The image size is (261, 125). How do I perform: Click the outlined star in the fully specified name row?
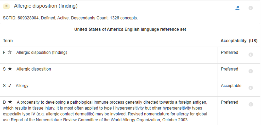[10, 52]
